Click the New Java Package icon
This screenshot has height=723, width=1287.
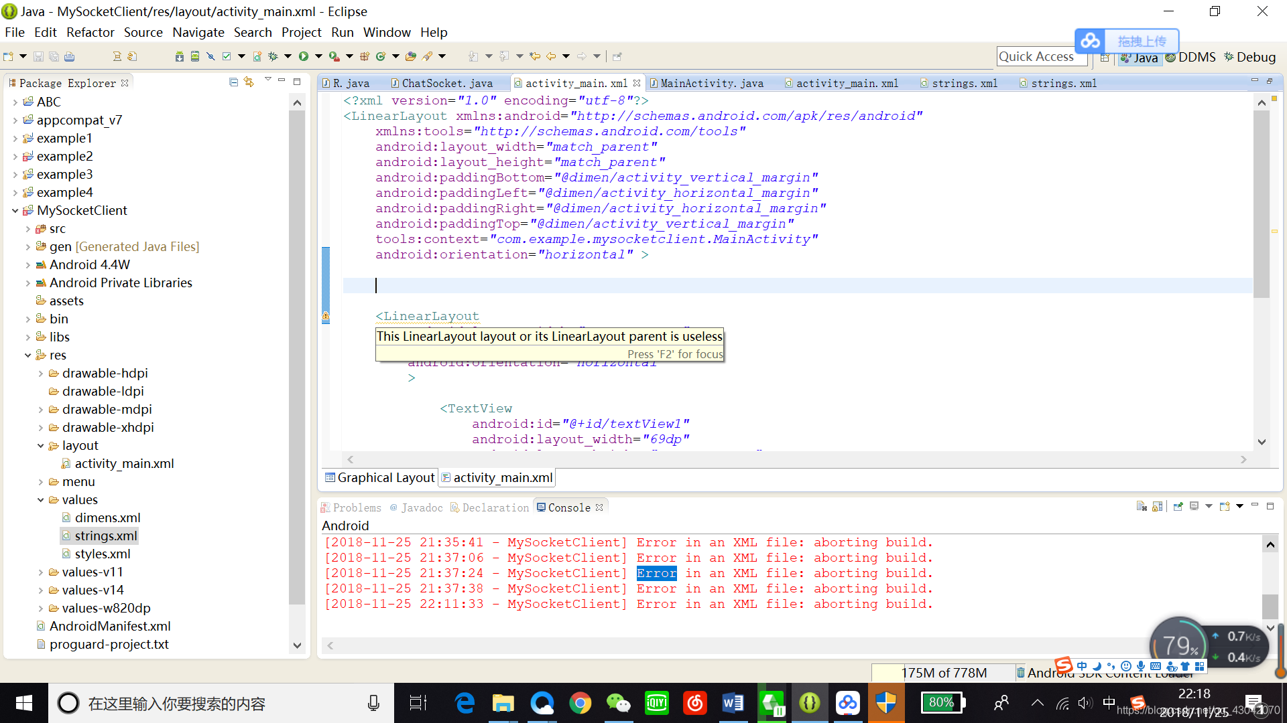[x=365, y=57]
